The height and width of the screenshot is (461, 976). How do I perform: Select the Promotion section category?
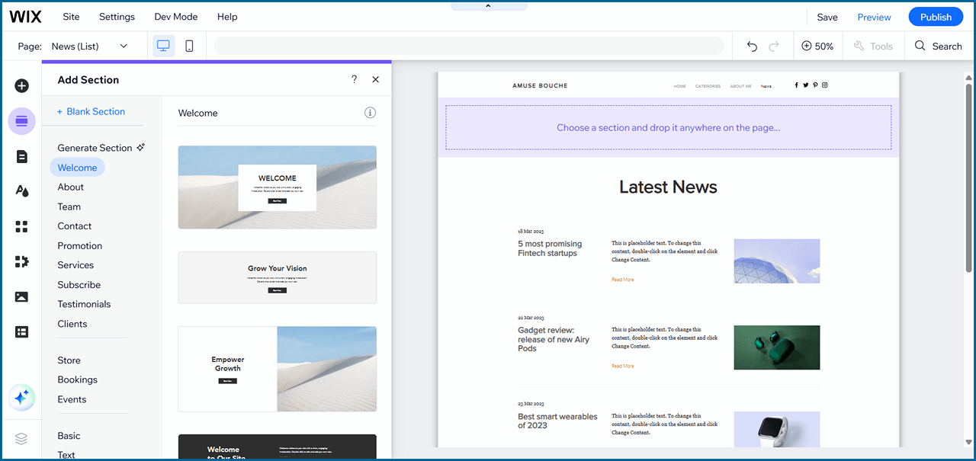coord(80,245)
